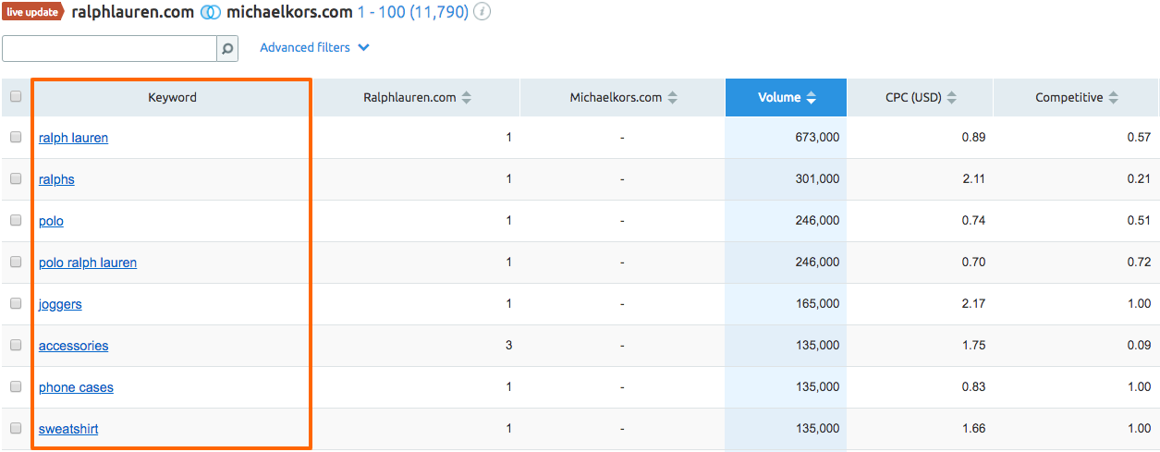Sort by Ralphlauren.com column arrows
1160x452 pixels.
click(467, 98)
